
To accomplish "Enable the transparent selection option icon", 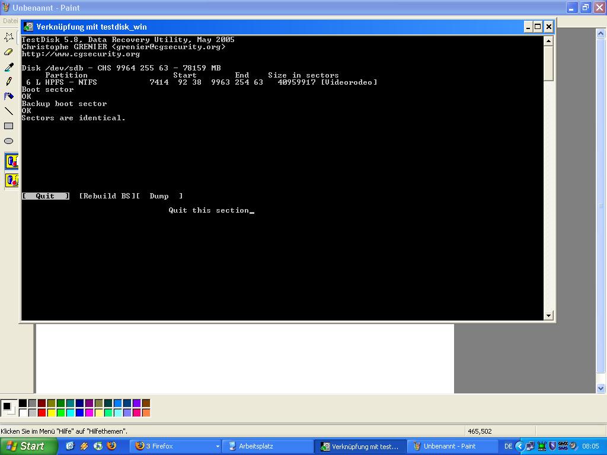I will [x=12, y=181].
